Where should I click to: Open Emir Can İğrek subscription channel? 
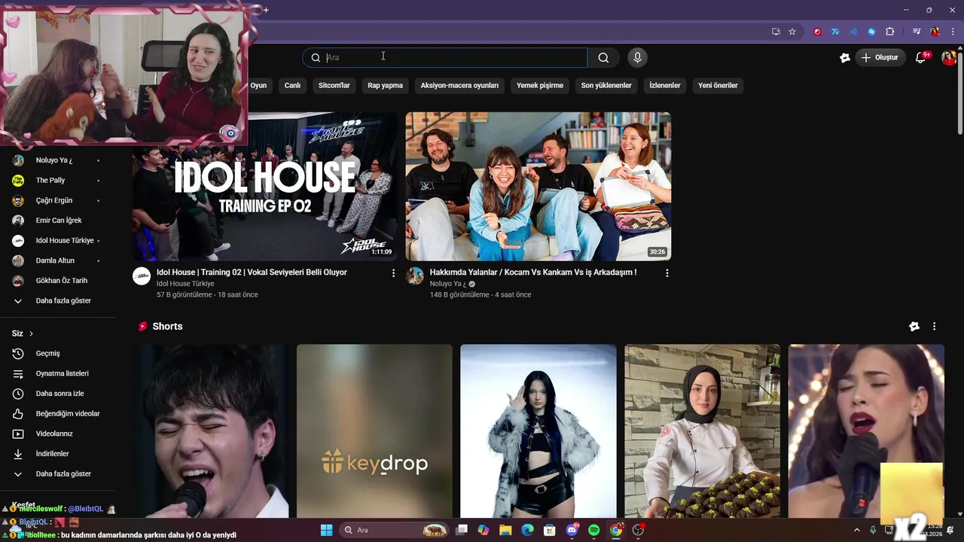click(58, 221)
